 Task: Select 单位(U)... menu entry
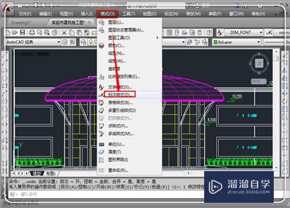(x=129, y=144)
